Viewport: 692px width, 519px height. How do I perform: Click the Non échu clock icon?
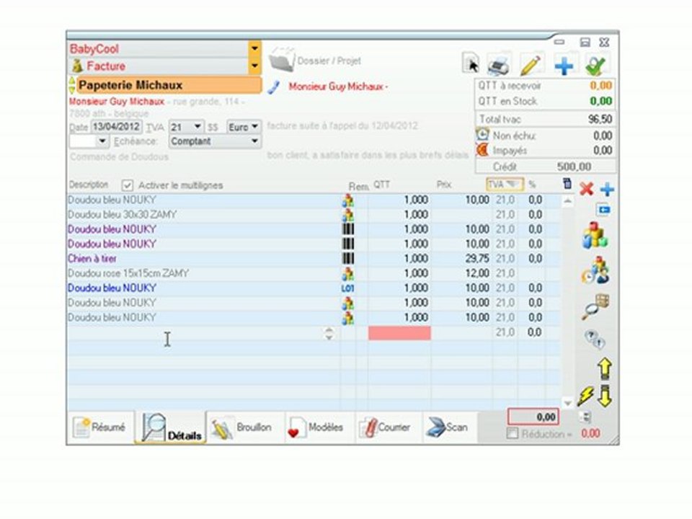[483, 134]
